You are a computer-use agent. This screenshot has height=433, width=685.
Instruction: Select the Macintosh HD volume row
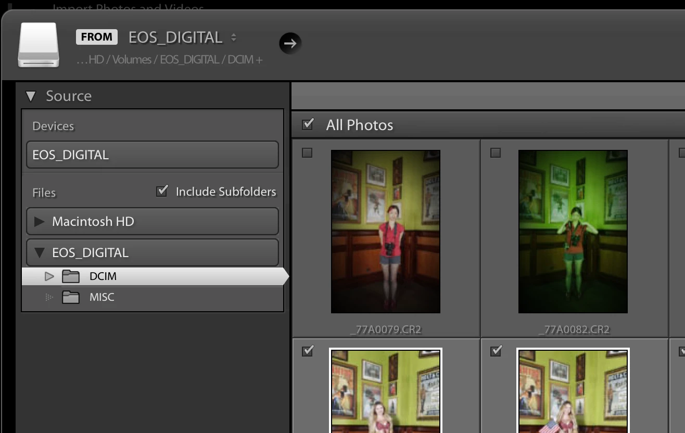pos(153,221)
